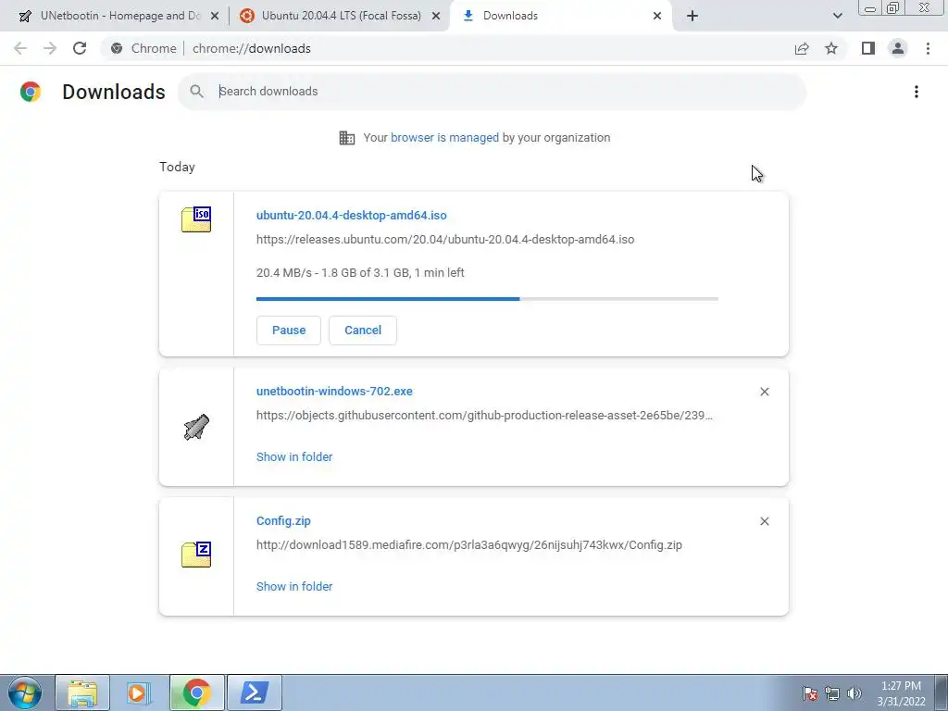The image size is (948, 711).
Task: Click the Chrome site info chip
Action: pyautogui.click(x=143, y=48)
